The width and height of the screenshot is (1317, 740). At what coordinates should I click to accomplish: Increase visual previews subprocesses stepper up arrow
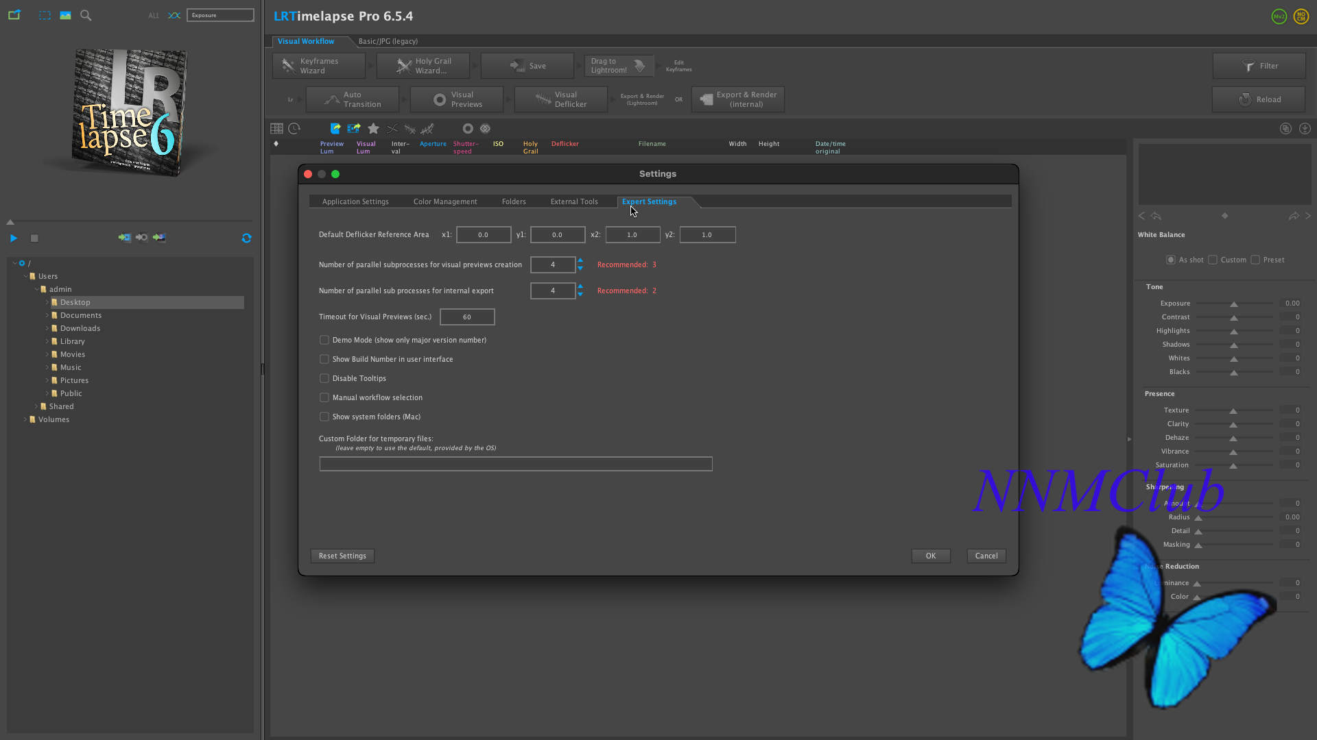click(580, 260)
